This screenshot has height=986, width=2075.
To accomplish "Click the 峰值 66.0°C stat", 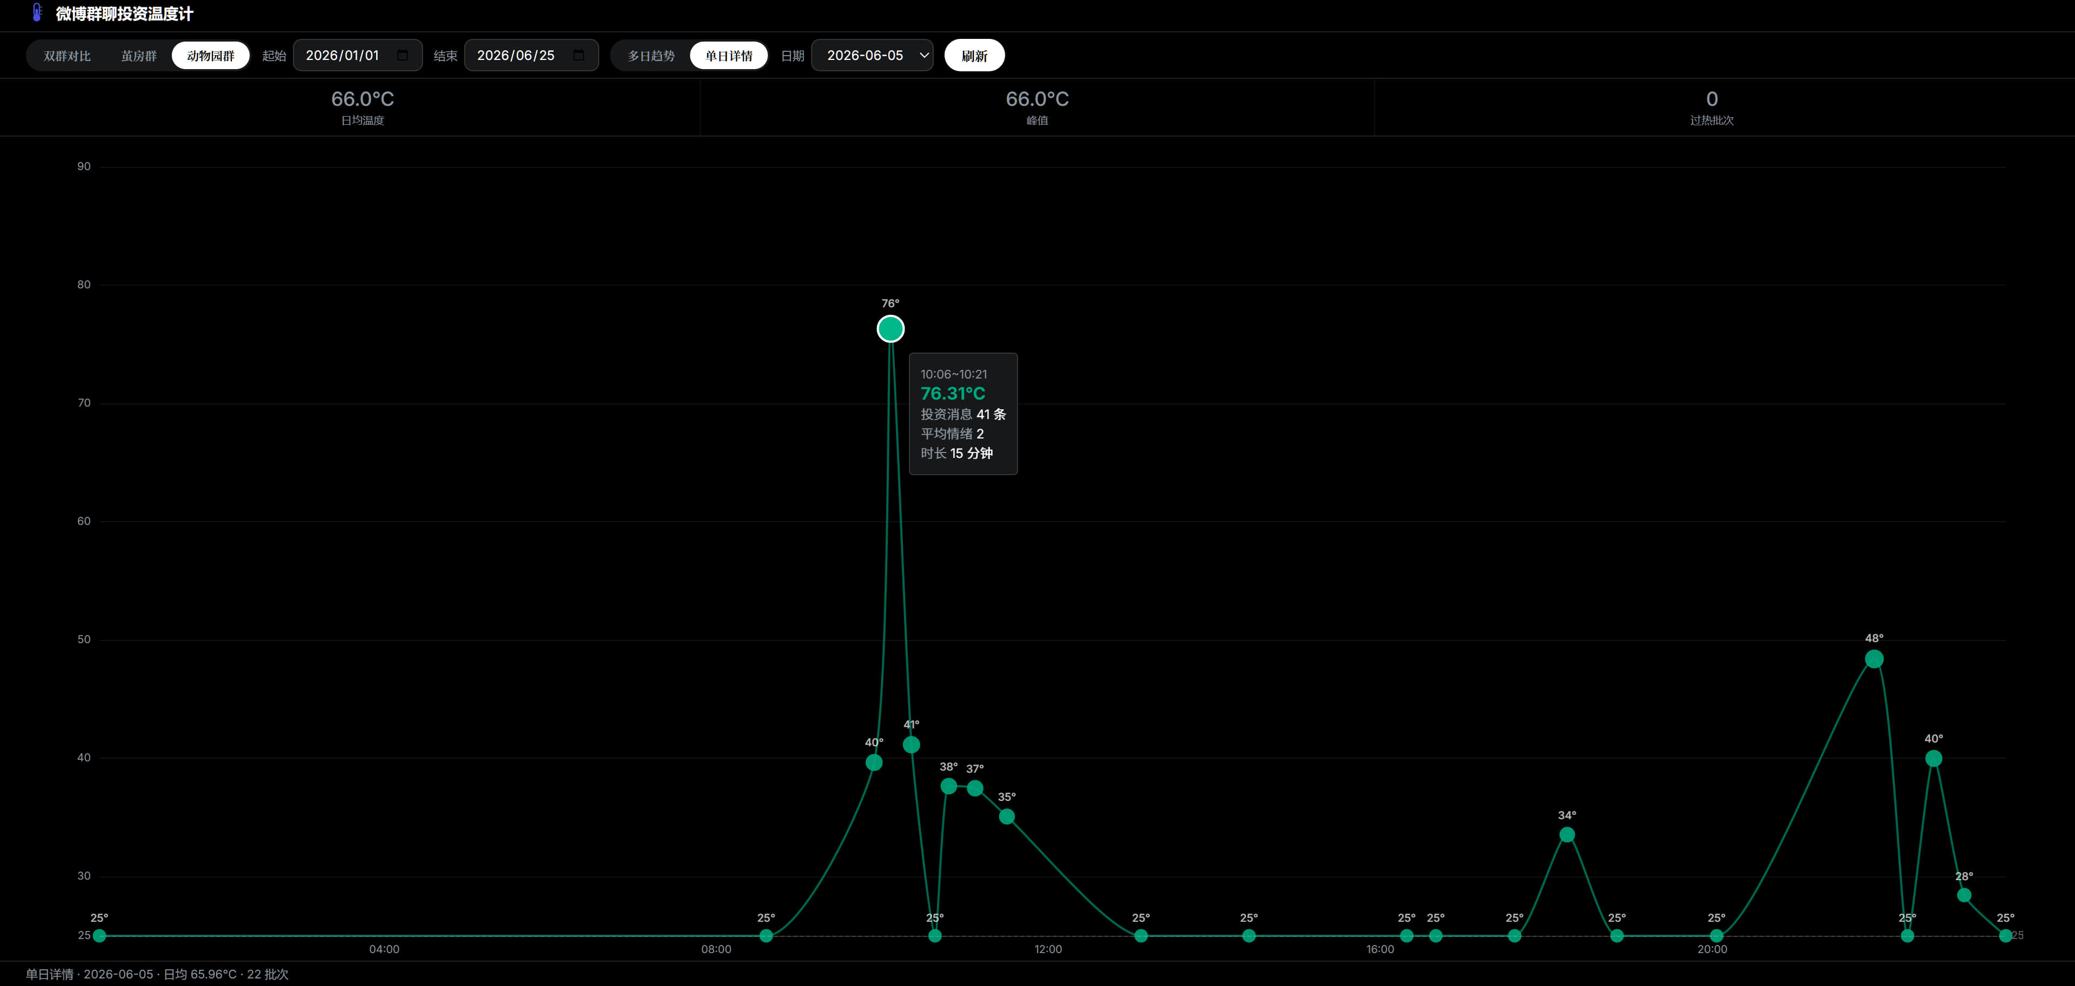I will (1037, 107).
